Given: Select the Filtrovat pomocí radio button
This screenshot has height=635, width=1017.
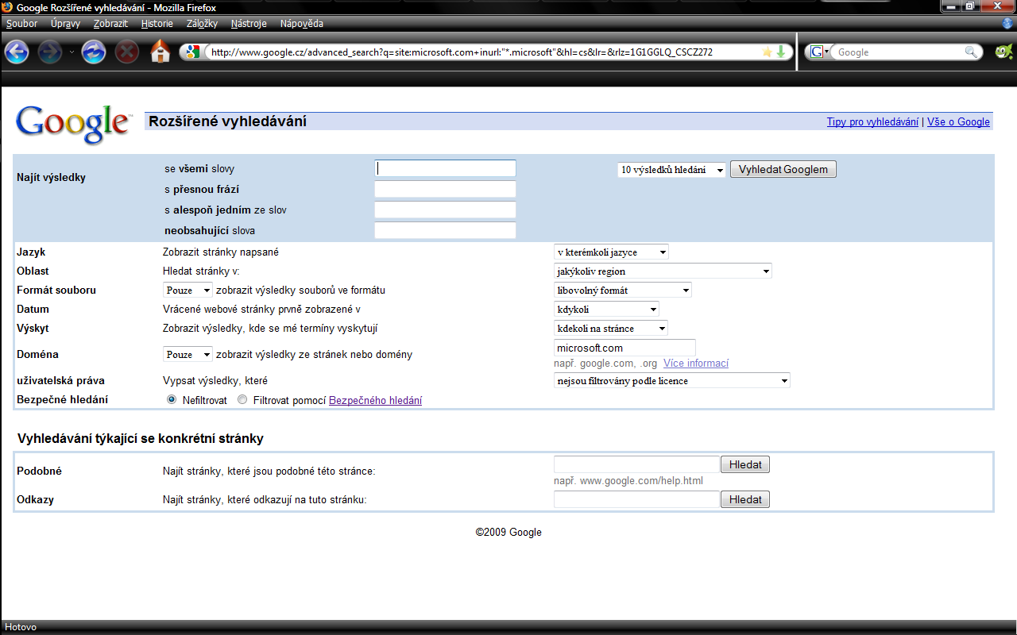Looking at the screenshot, I should point(242,400).
